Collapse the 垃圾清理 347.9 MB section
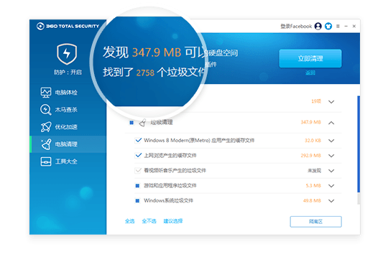This screenshot has width=388, height=262. 331,123
